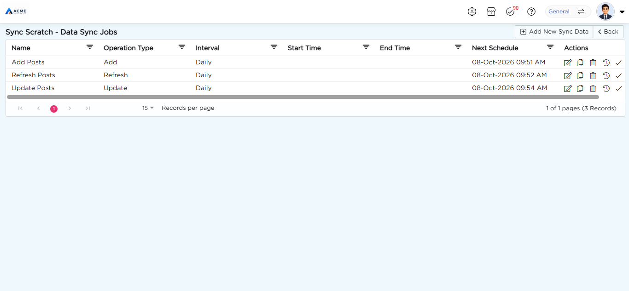Sort by Operation Type column header
Viewport: 629px width, 291px height.
pyautogui.click(x=128, y=48)
